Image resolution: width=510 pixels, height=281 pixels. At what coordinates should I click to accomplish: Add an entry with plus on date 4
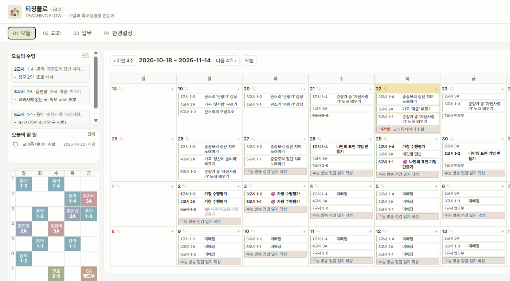tap(370, 186)
